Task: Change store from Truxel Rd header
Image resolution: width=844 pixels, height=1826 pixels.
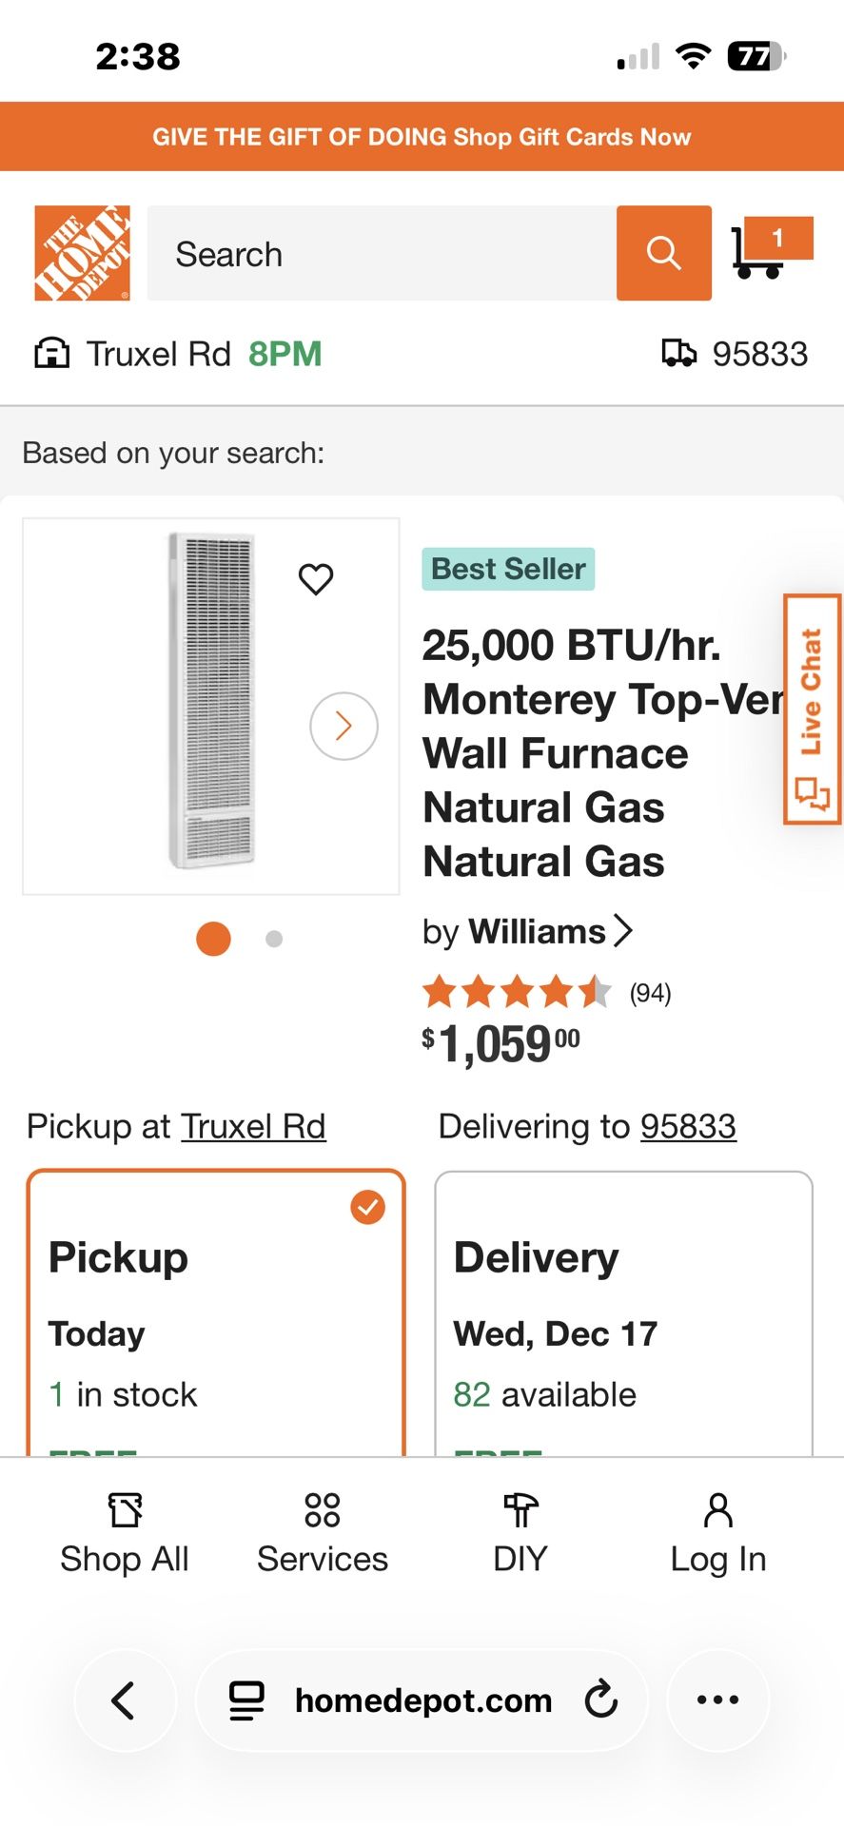Action: pos(158,354)
